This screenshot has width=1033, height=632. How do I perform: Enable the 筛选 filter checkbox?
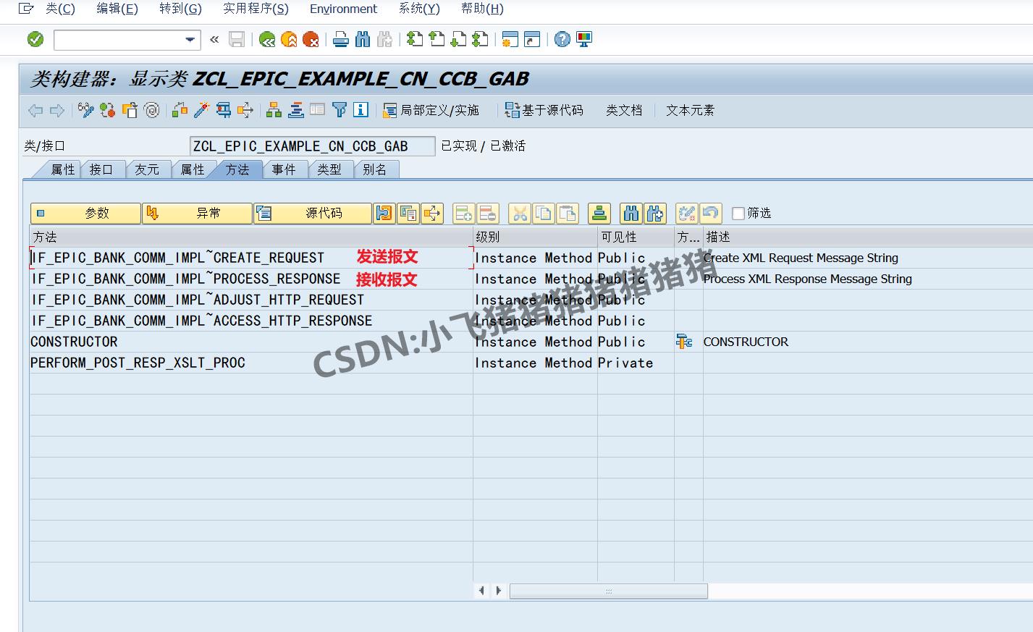(738, 213)
